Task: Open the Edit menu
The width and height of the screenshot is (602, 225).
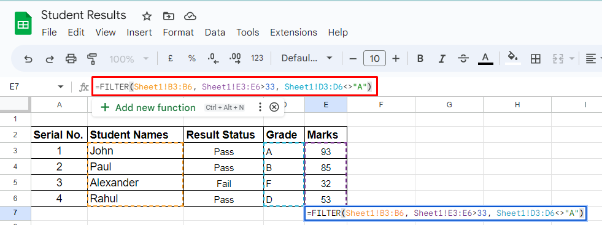Action: coord(76,32)
